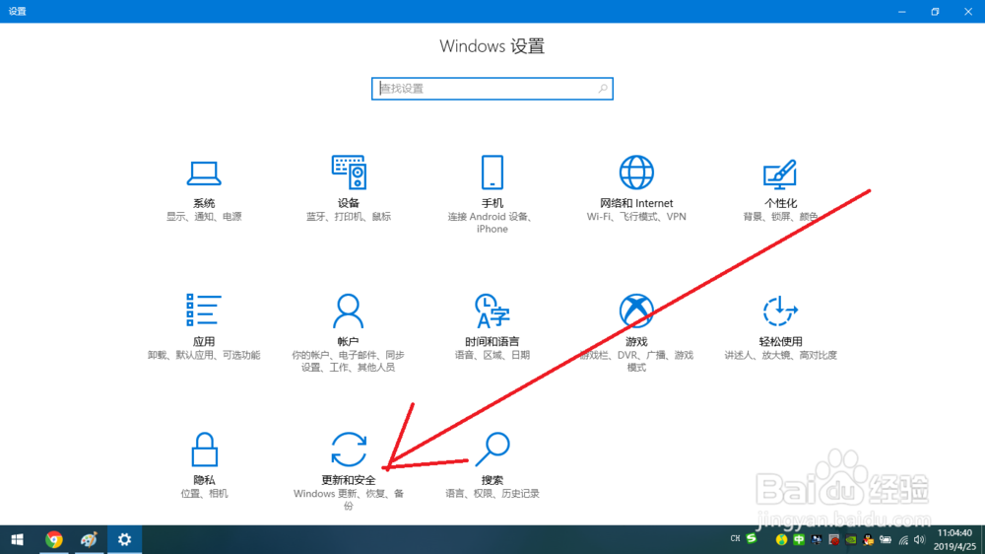
Task: Open 时间和语言 (Time & Language) settings
Action: click(x=492, y=328)
